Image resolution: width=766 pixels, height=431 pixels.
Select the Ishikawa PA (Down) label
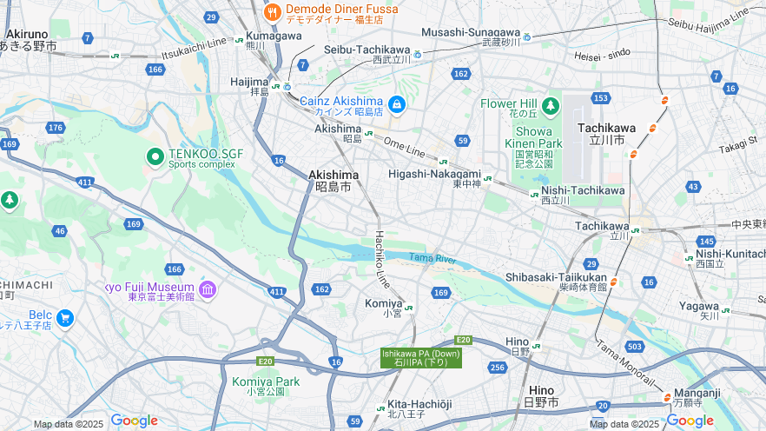click(421, 358)
